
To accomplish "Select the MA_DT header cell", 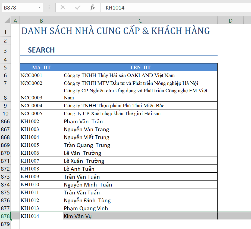I will [41, 67].
